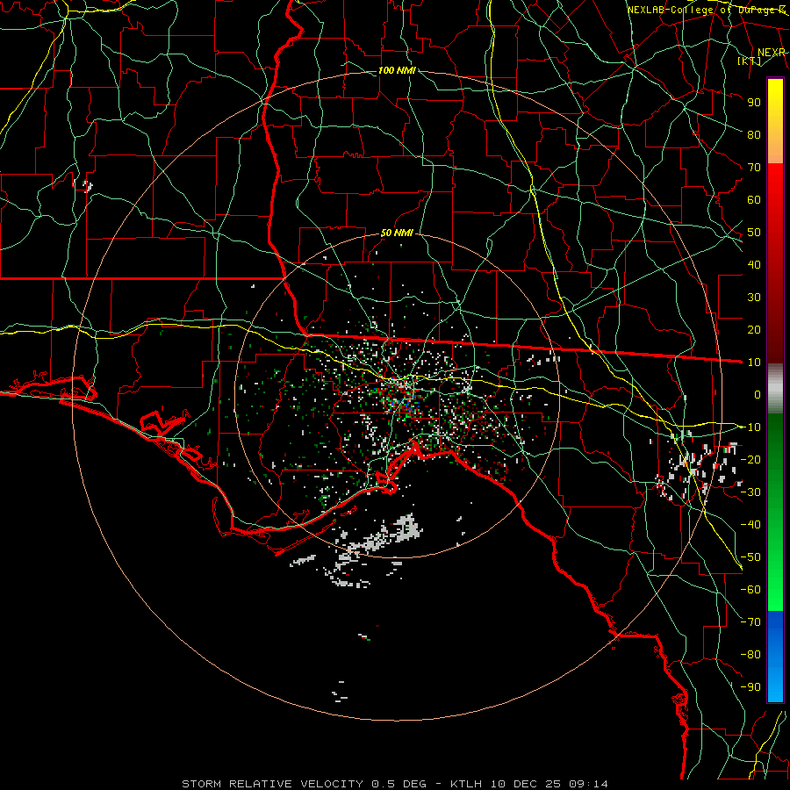This screenshot has height=790, width=790.
Task: Click the 60 knot scale label
Action: point(754,199)
